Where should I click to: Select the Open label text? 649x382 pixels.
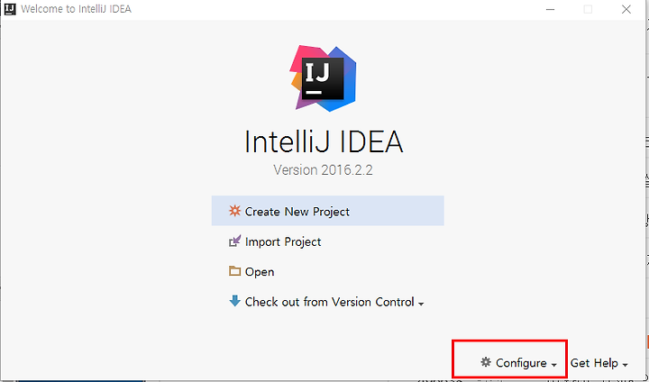pyautogui.click(x=260, y=272)
